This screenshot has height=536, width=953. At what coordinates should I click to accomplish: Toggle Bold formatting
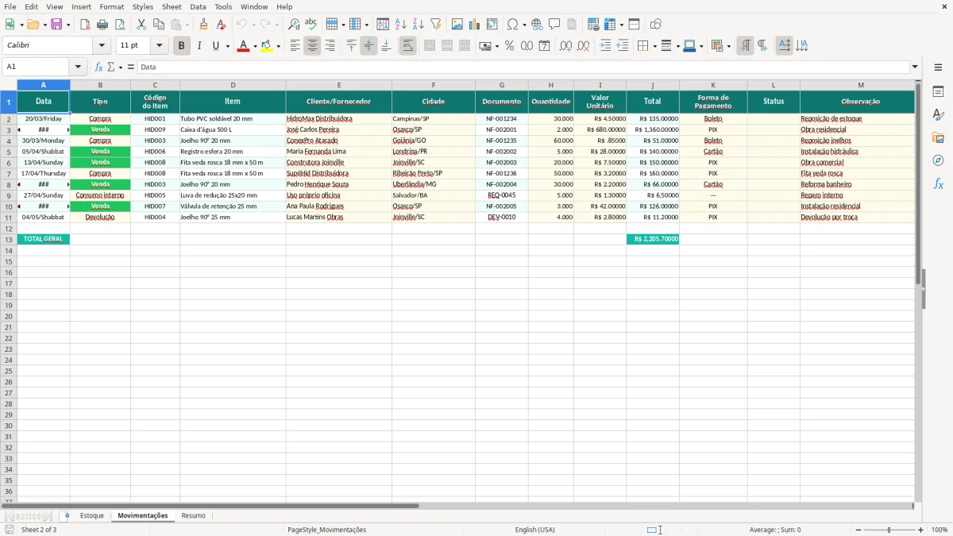click(x=181, y=46)
